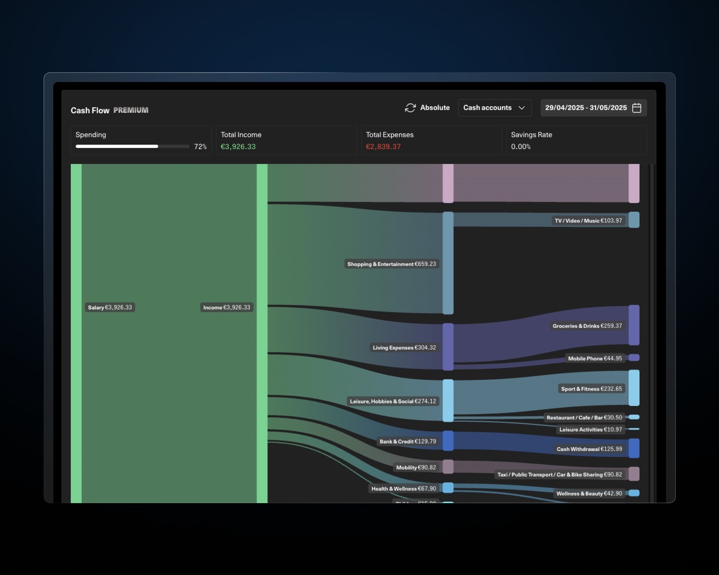Click the Living Expenses €304.32 label
Screen dimensions: 719x575
click(x=404, y=347)
